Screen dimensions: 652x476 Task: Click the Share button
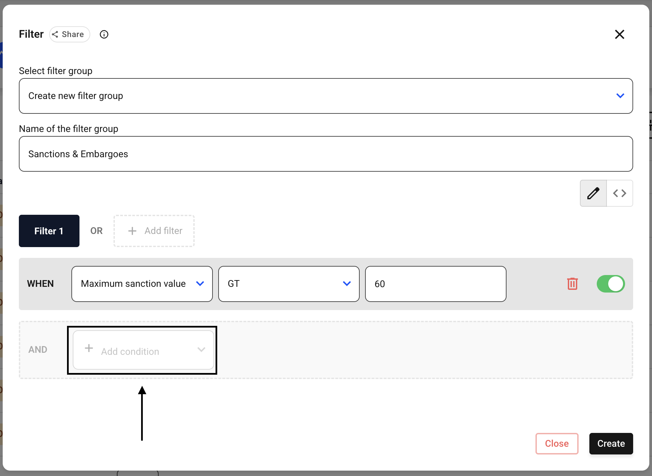pos(69,34)
